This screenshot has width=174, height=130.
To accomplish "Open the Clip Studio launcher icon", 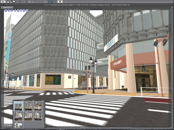I will (x=3, y=2).
